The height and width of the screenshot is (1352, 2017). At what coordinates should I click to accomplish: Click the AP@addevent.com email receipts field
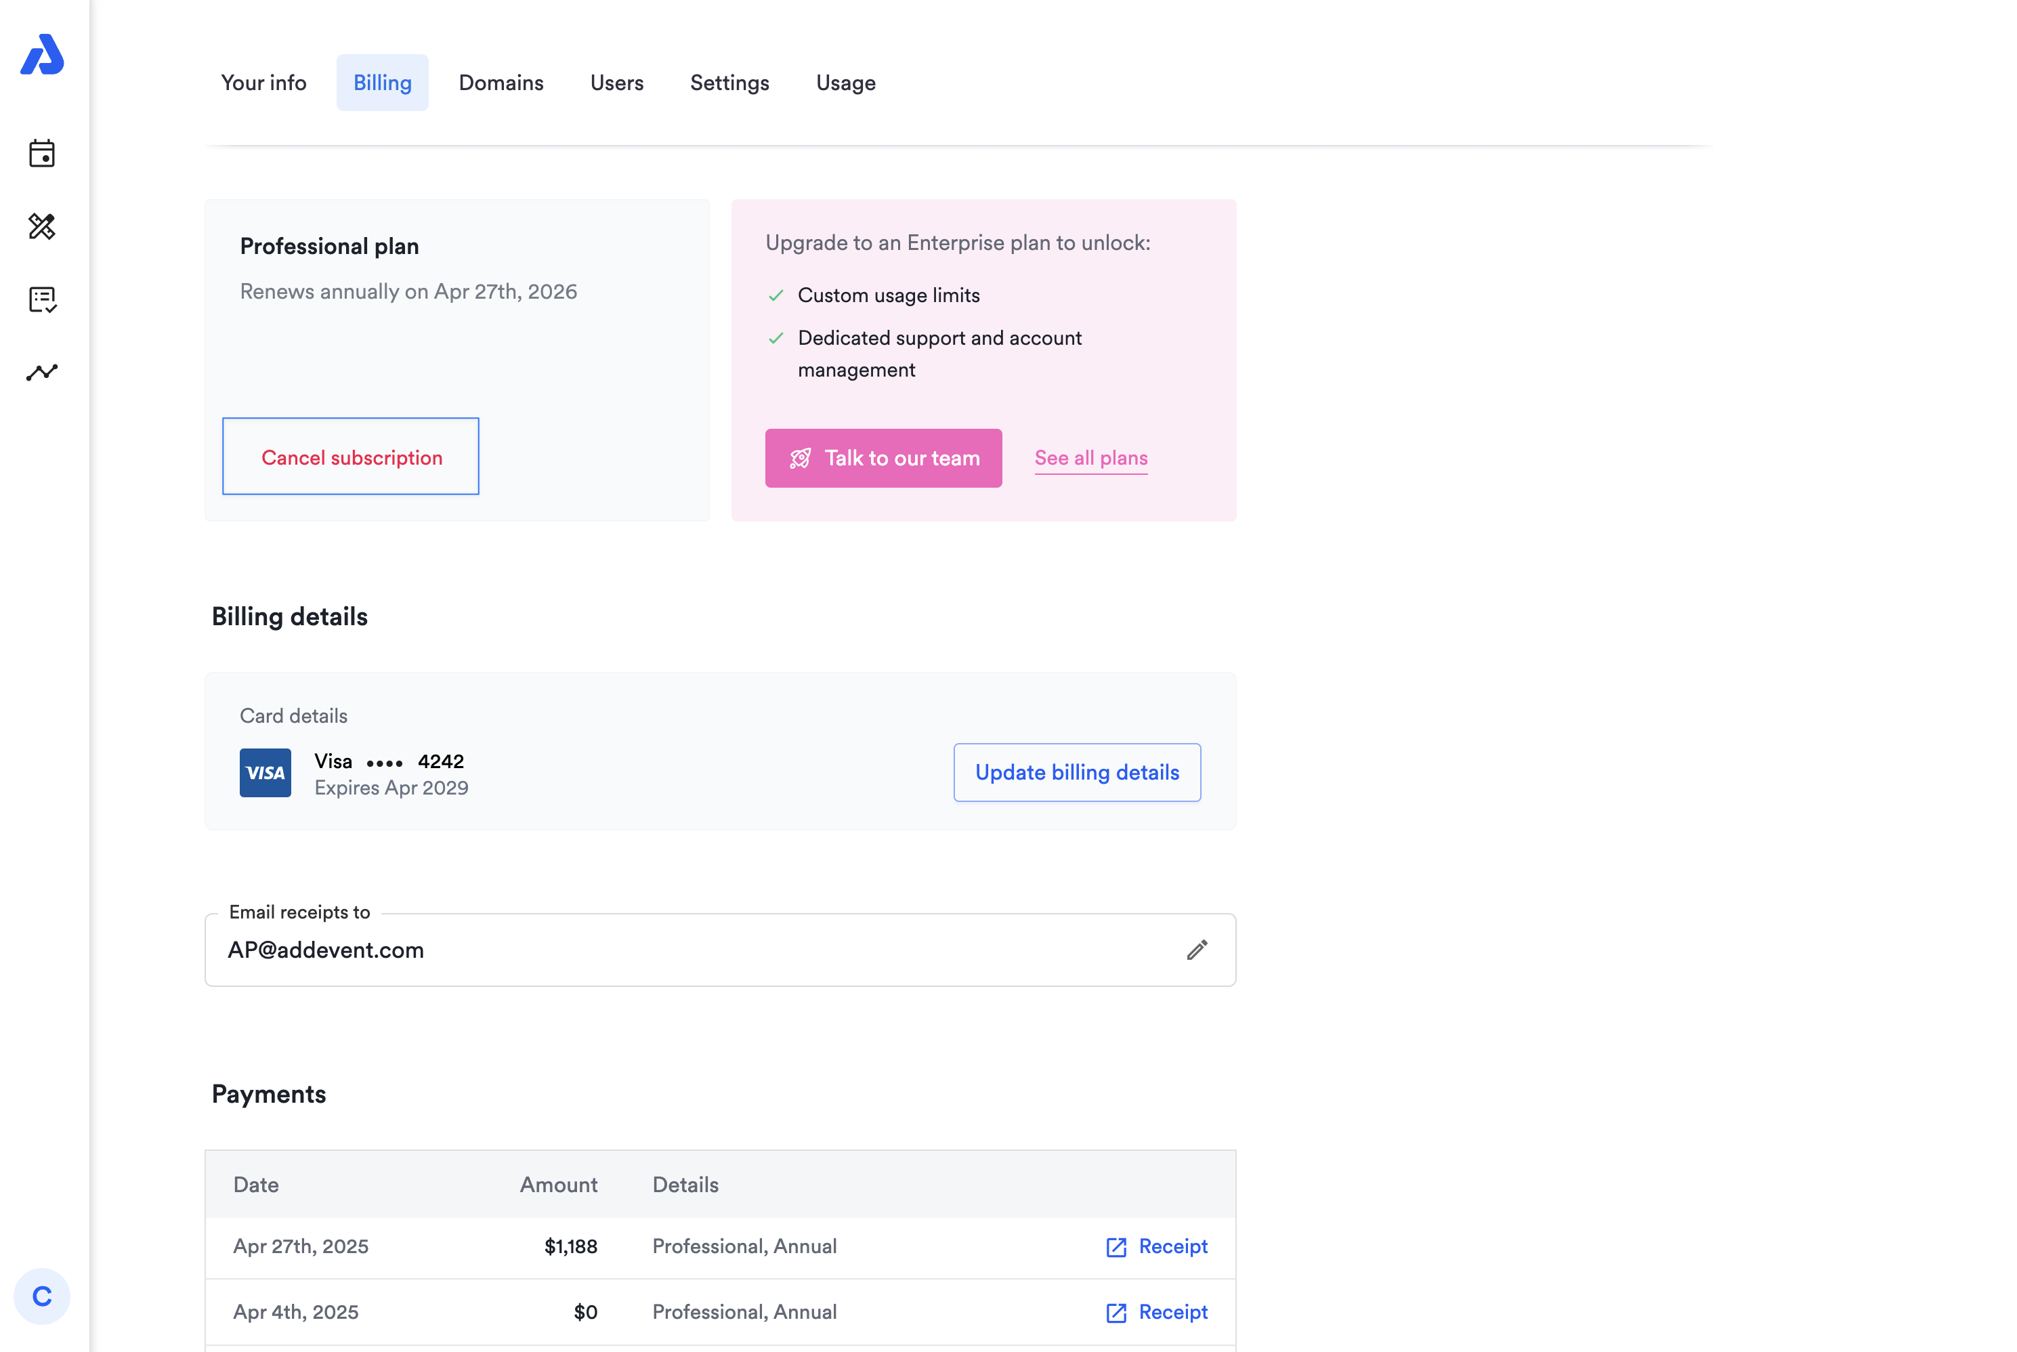721,950
